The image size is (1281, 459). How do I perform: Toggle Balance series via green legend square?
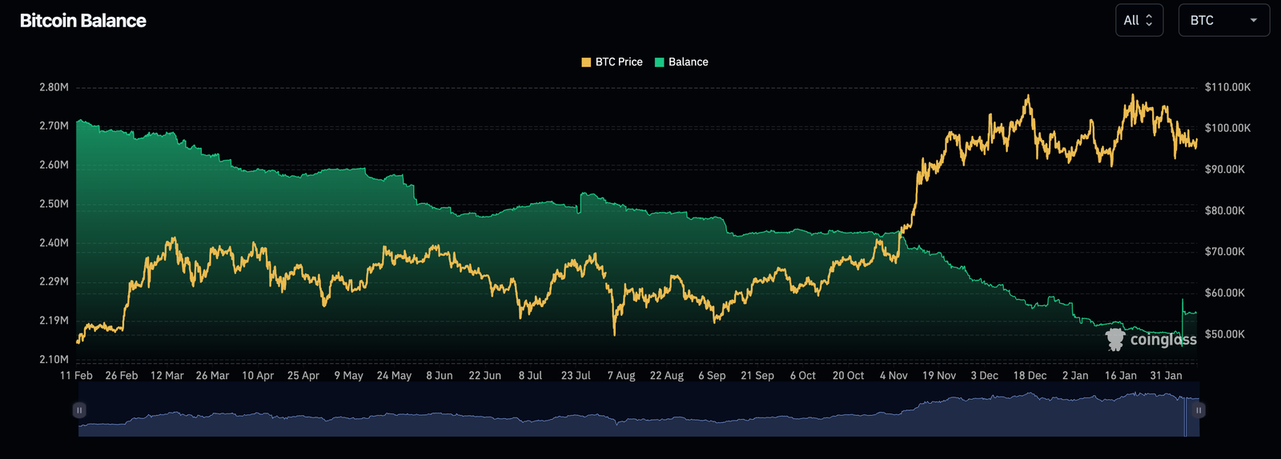pos(660,62)
